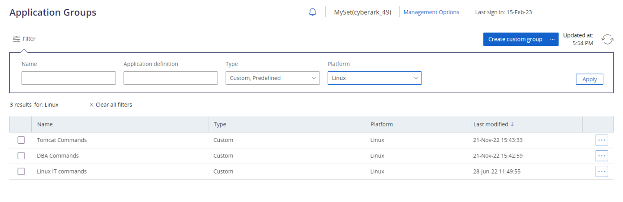Screen dimensions: 623x202
Task: Open the Platform dropdown set to Linux
Action: pos(374,78)
